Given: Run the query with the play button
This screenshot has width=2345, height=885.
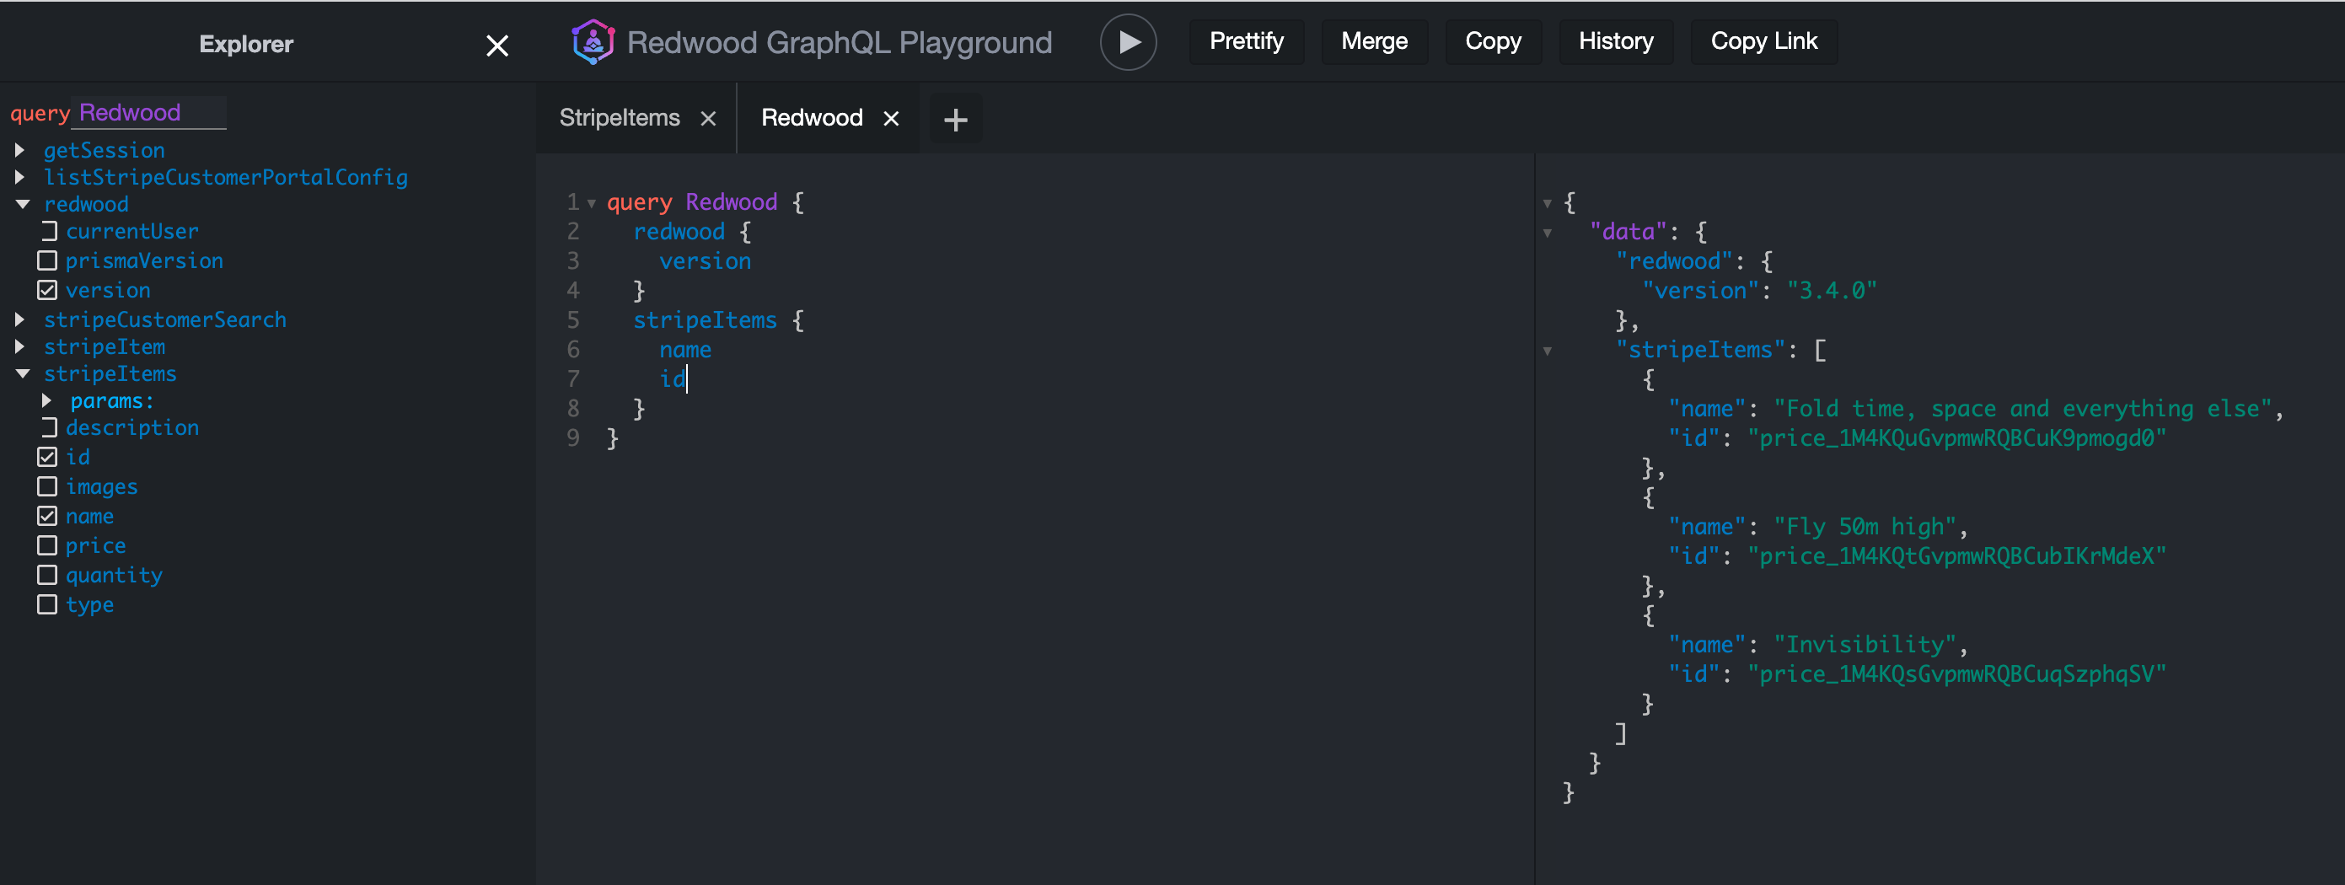Looking at the screenshot, I should [x=1128, y=42].
